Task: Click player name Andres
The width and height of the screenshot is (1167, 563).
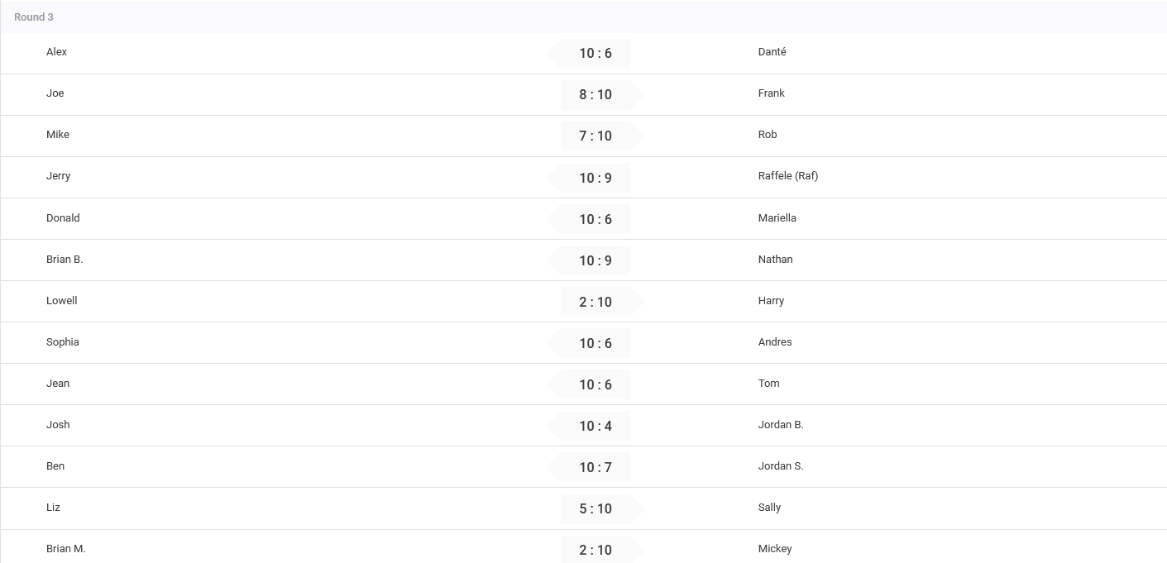Action: coord(774,342)
